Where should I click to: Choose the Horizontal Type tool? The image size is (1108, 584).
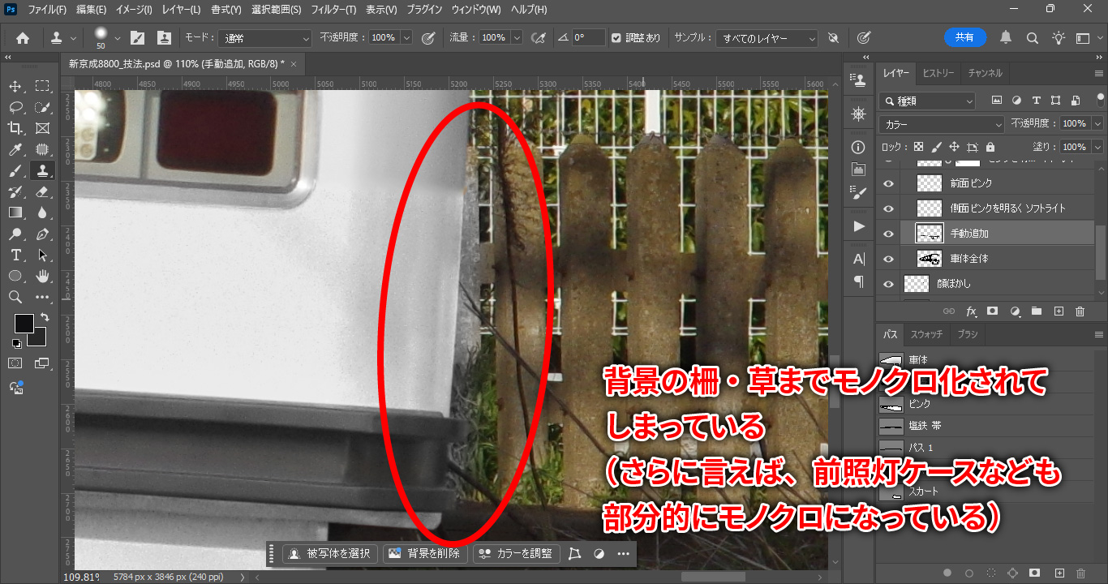click(15, 255)
